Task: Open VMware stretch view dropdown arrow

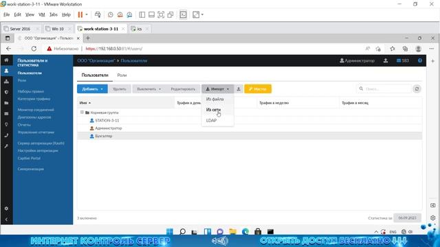Action: pos(202,14)
